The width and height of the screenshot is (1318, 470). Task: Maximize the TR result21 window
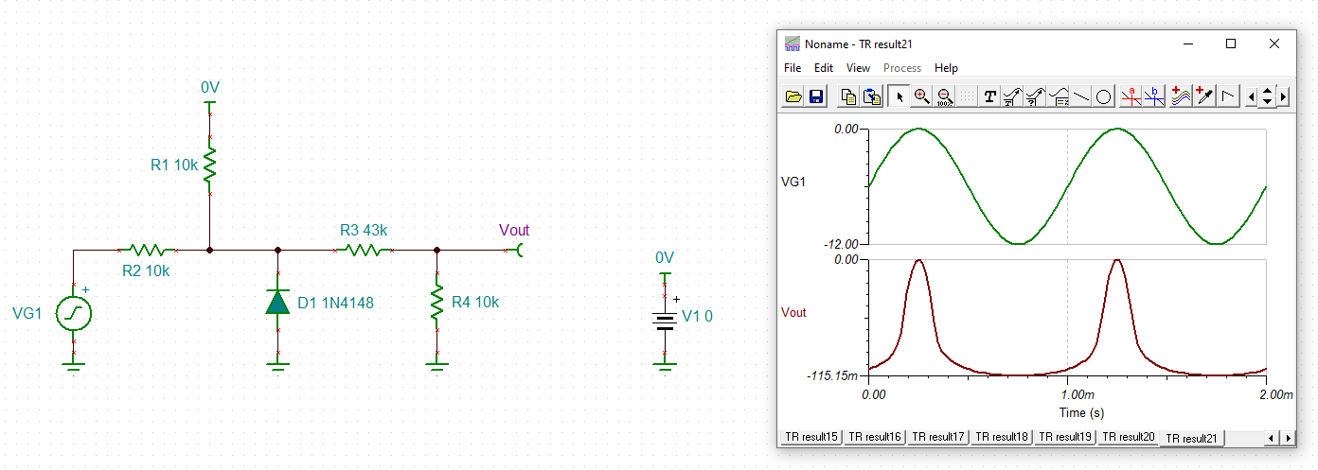click(1231, 44)
